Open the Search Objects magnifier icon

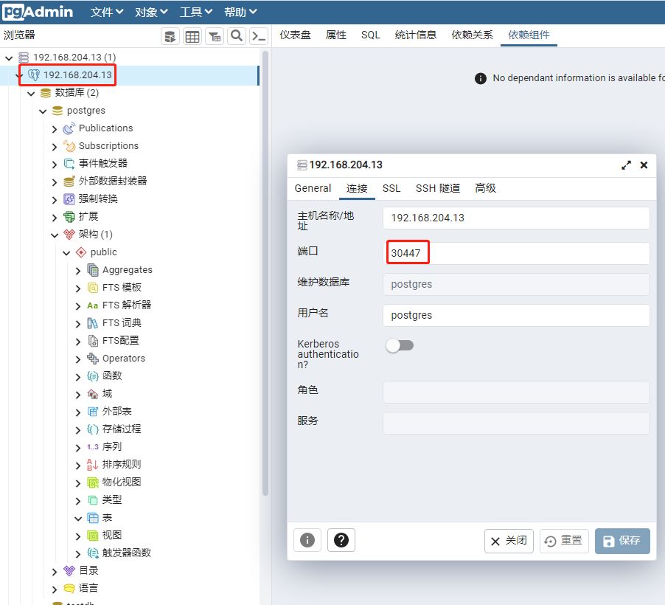point(237,36)
